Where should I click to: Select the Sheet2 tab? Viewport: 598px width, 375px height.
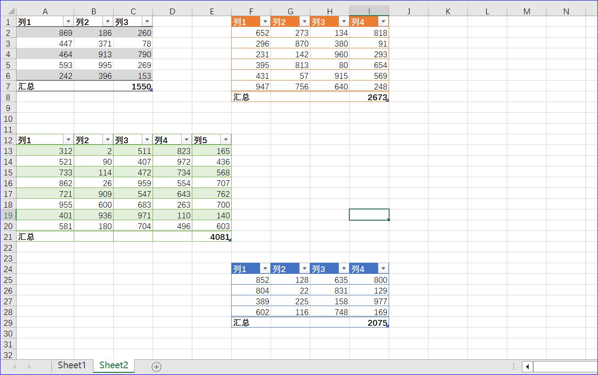point(114,366)
